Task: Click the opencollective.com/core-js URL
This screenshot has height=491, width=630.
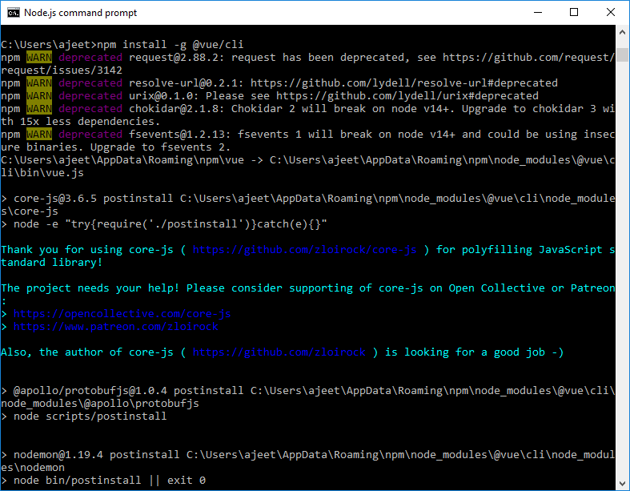Action: click(122, 314)
